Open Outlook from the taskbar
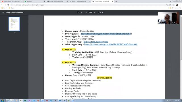The height and width of the screenshot is (102, 182). tap(34, 101)
